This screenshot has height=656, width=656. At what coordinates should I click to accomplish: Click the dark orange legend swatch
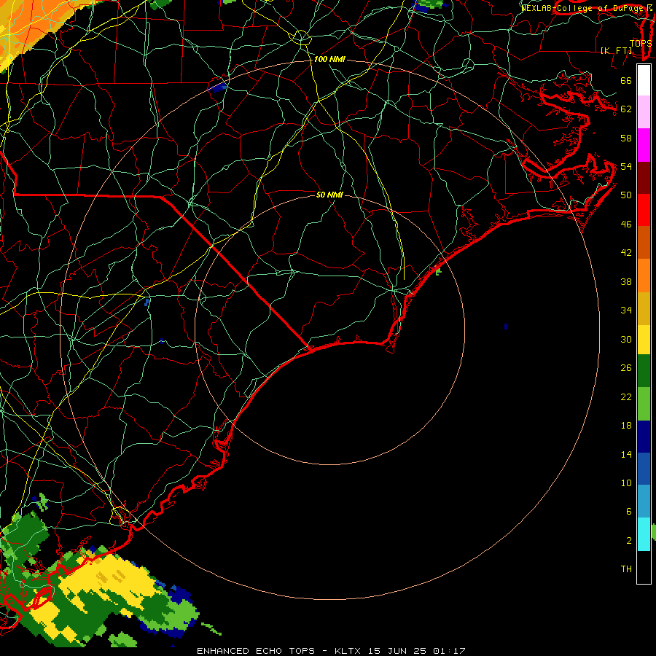[x=644, y=242]
